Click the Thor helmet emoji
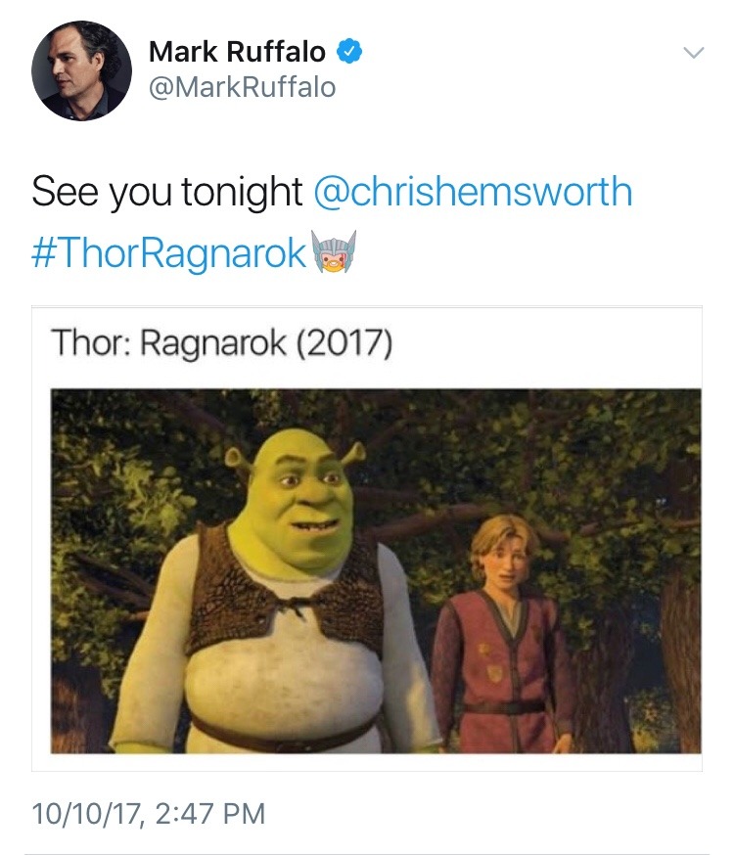Image resolution: width=734 pixels, height=855 pixels. 333,251
